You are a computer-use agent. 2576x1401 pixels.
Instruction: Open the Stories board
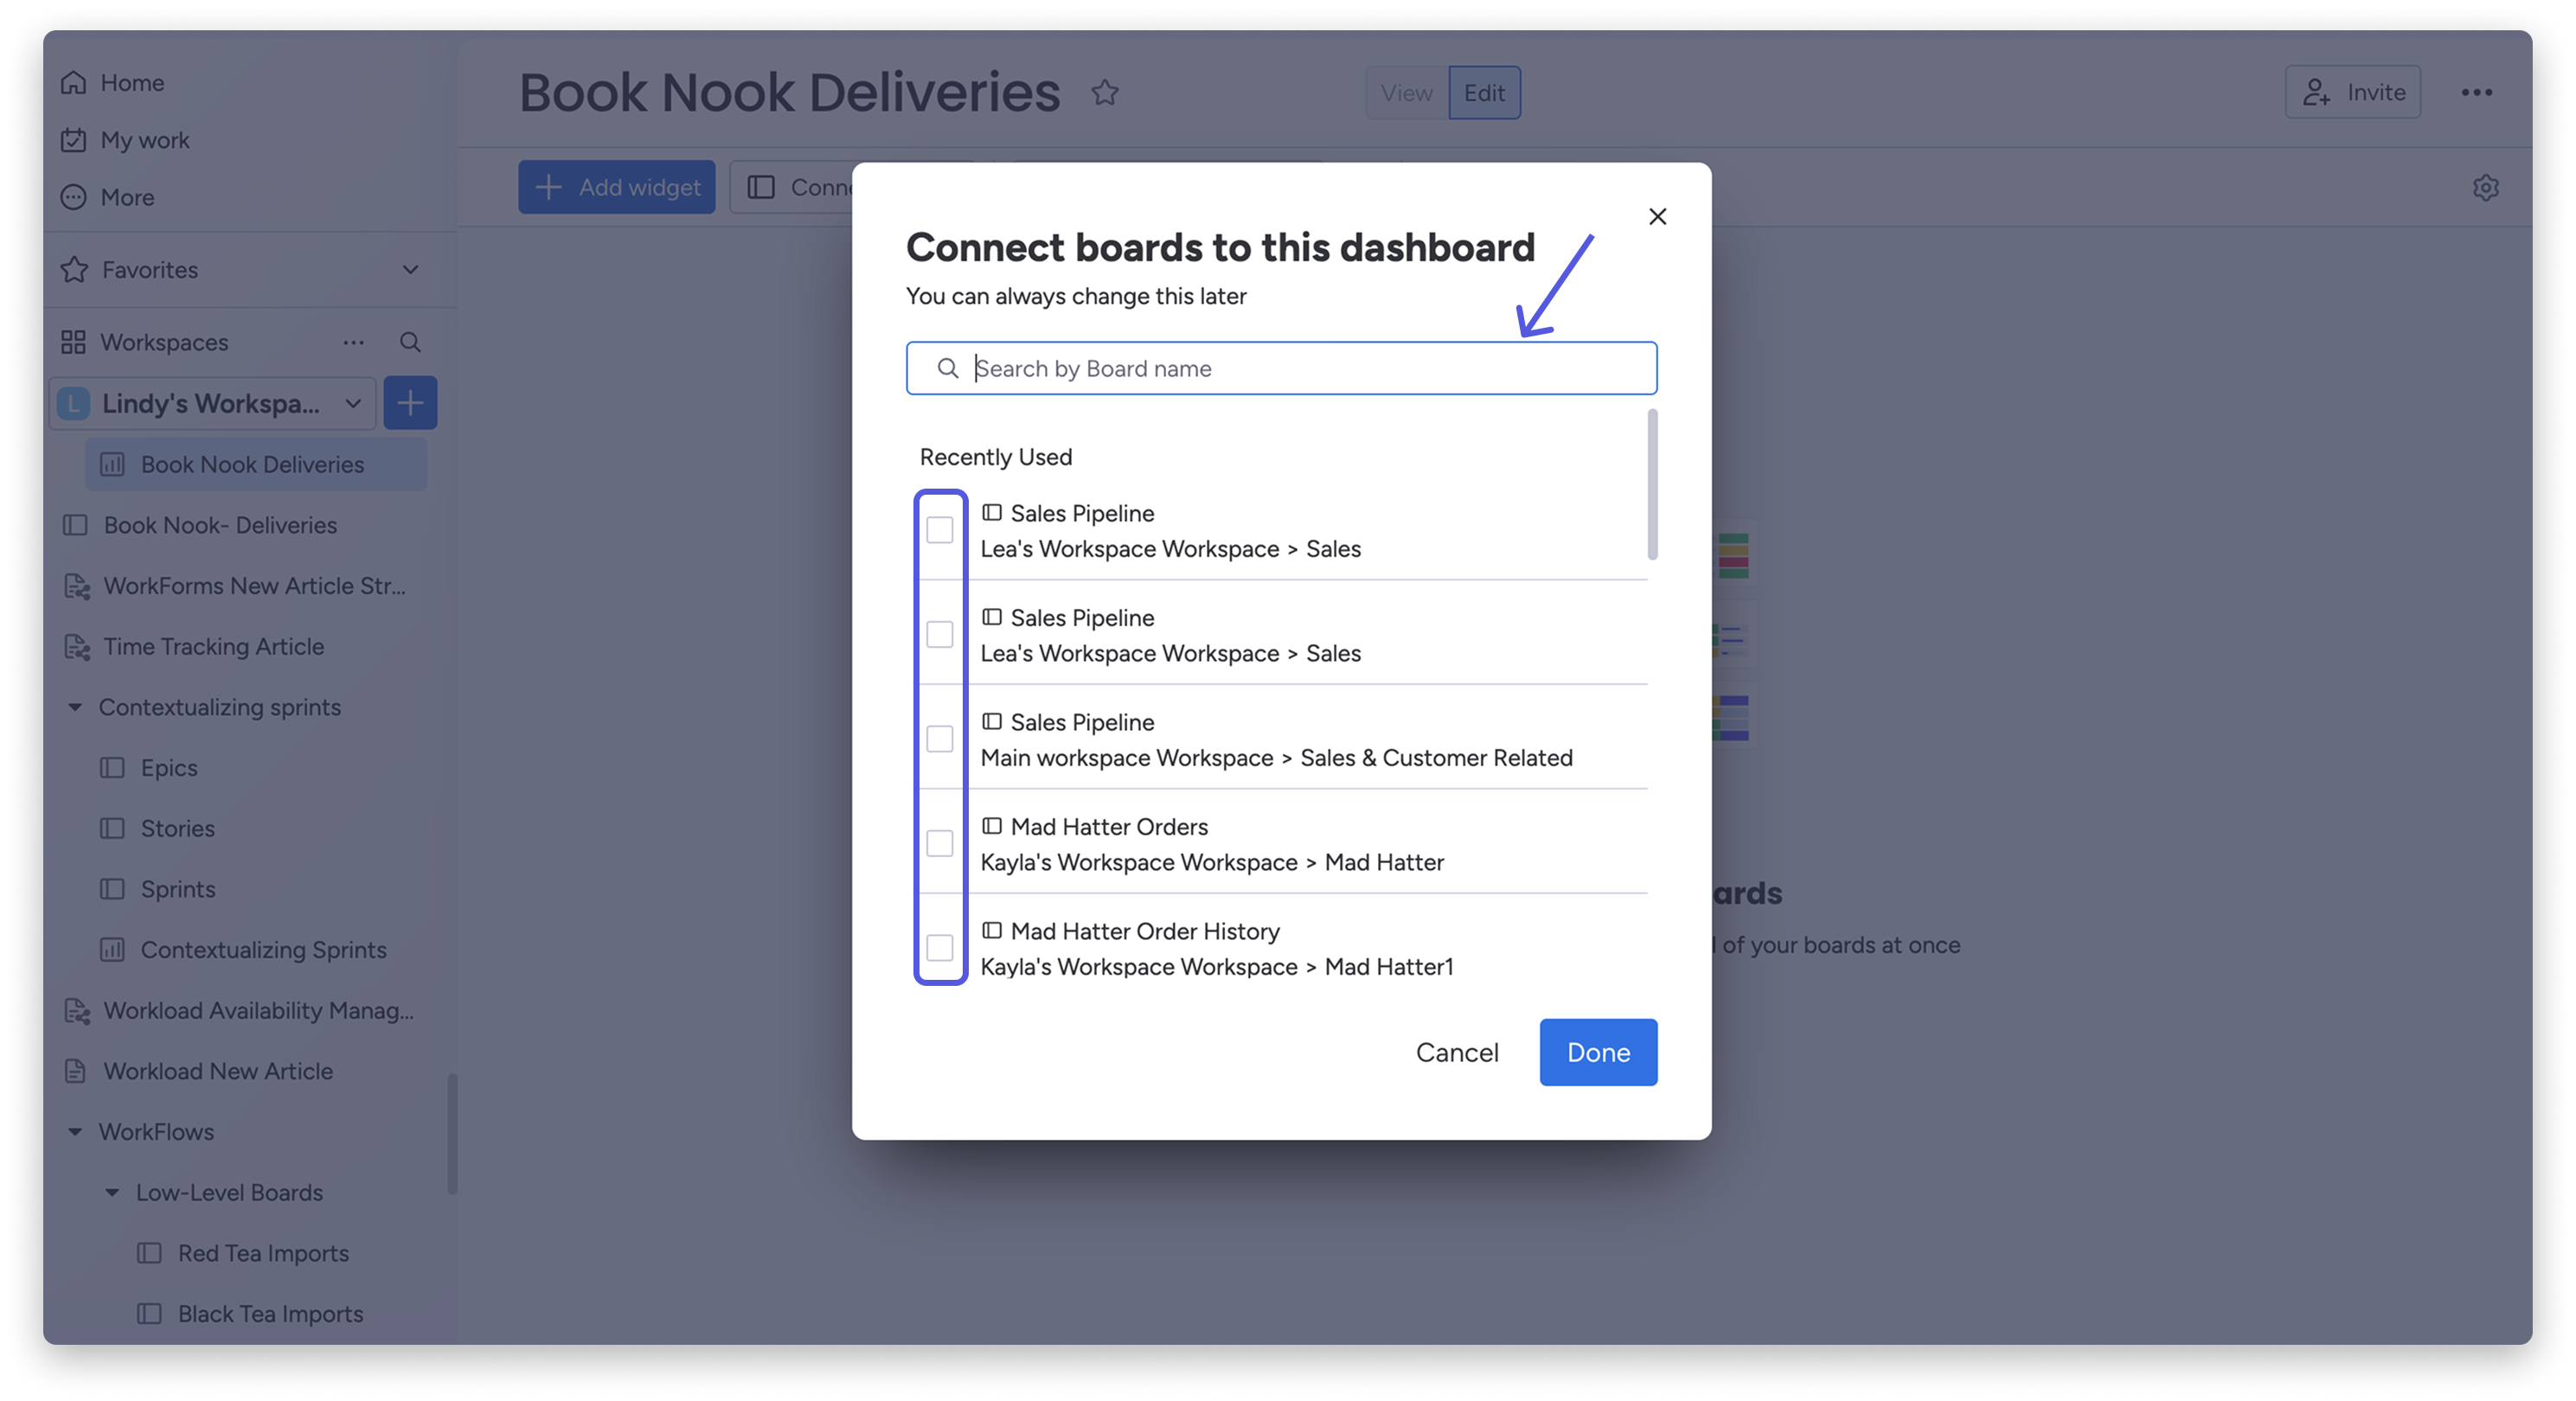177,828
